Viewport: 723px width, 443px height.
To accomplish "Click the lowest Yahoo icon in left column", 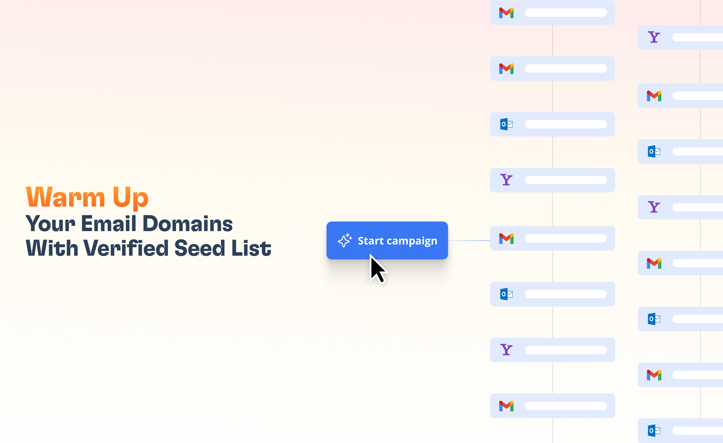I will (x=506, y=350).
